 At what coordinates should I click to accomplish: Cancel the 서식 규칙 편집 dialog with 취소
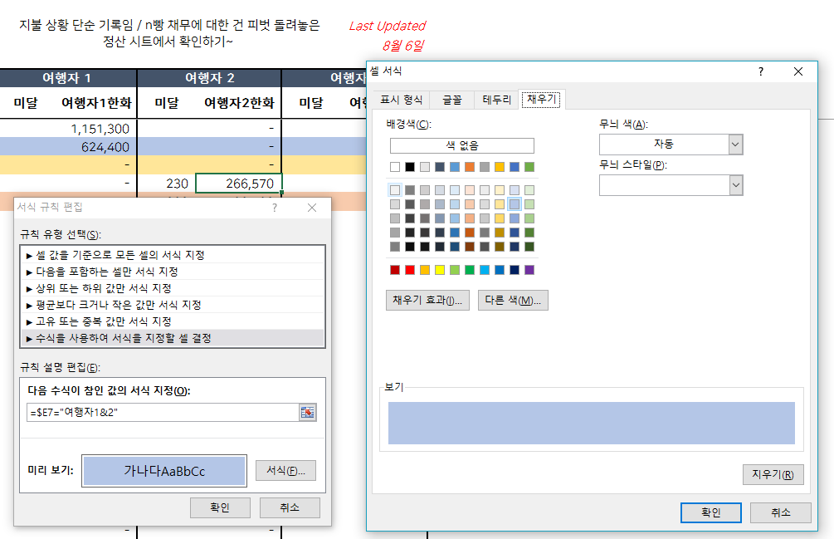tap(290, 507)
